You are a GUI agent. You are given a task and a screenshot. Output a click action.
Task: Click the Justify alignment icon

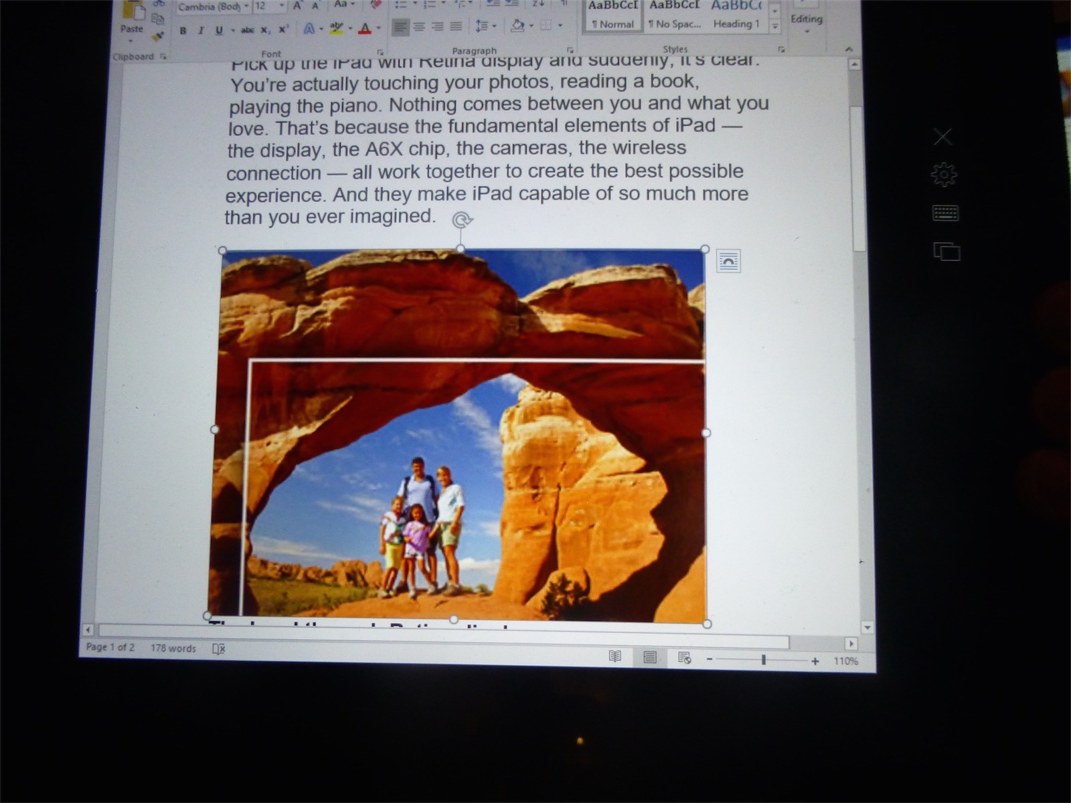[456, 27]
